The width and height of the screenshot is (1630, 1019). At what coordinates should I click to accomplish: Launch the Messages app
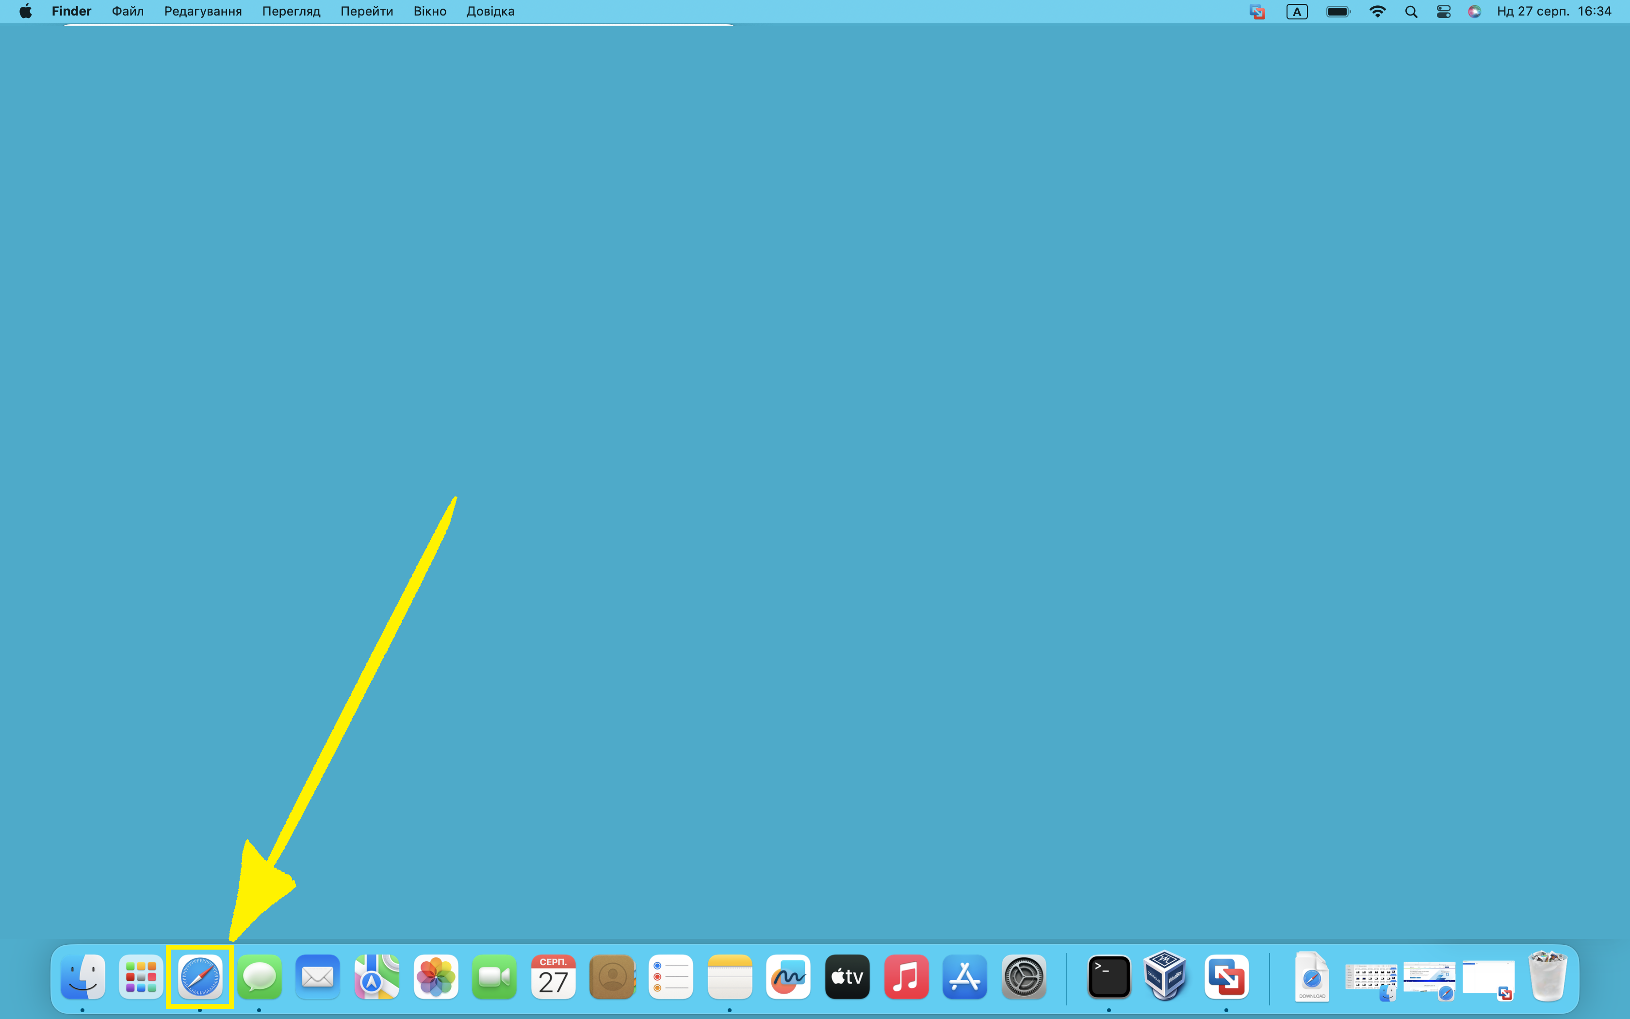click(260, 976)
